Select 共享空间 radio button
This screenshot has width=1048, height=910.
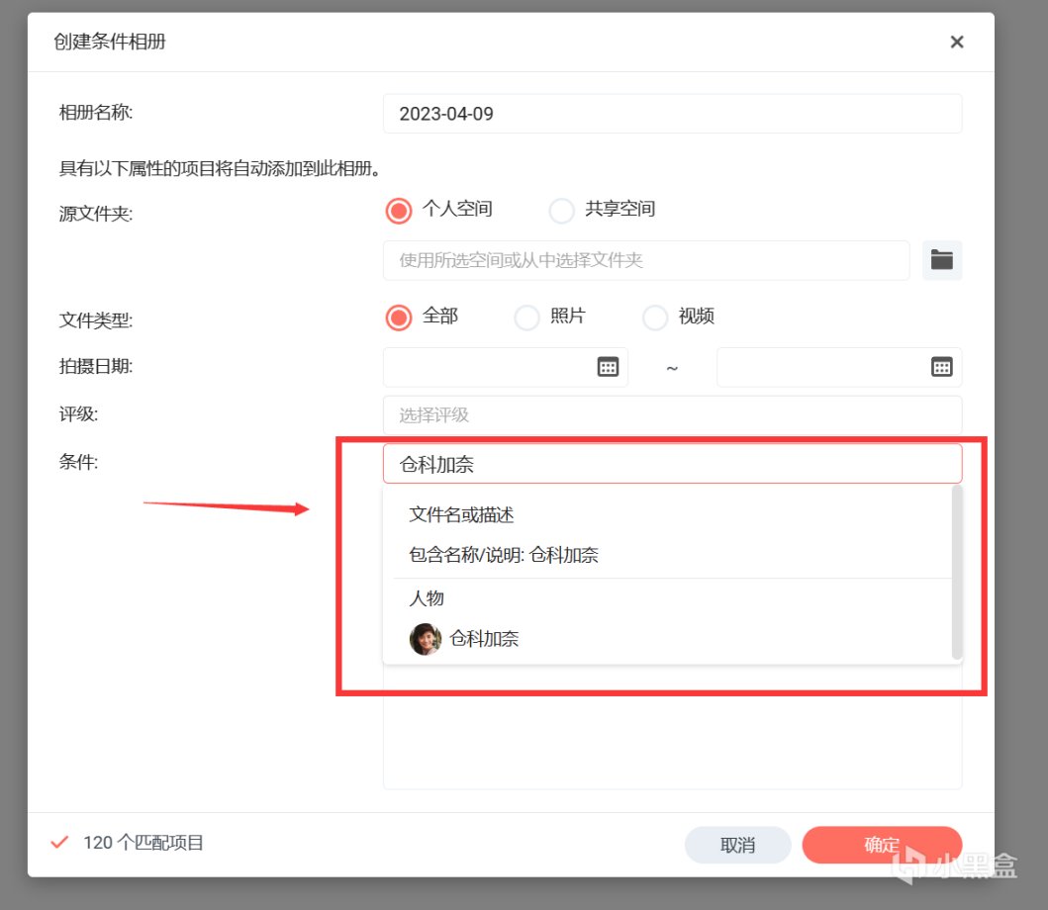[561, 211]
